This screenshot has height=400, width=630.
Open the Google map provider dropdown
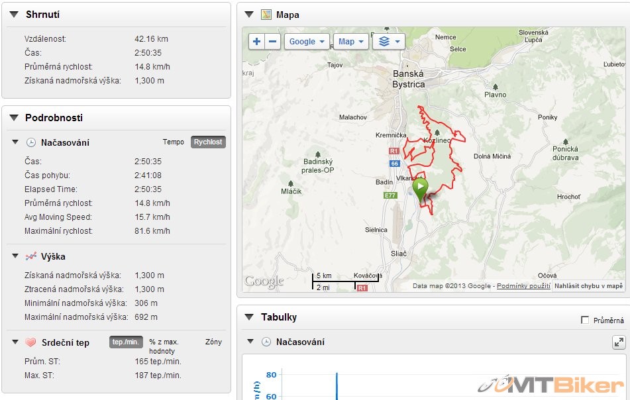(307, 41)
